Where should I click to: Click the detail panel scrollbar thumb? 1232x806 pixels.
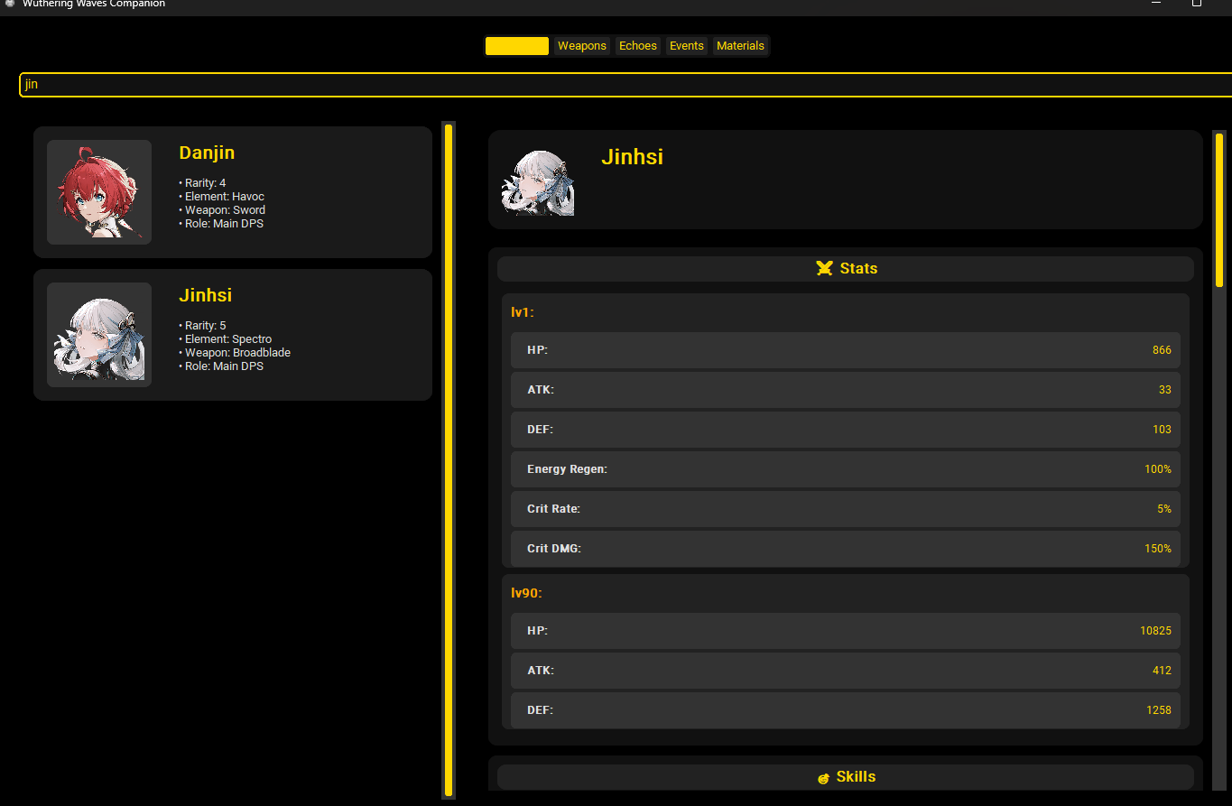click(1219, 210)
